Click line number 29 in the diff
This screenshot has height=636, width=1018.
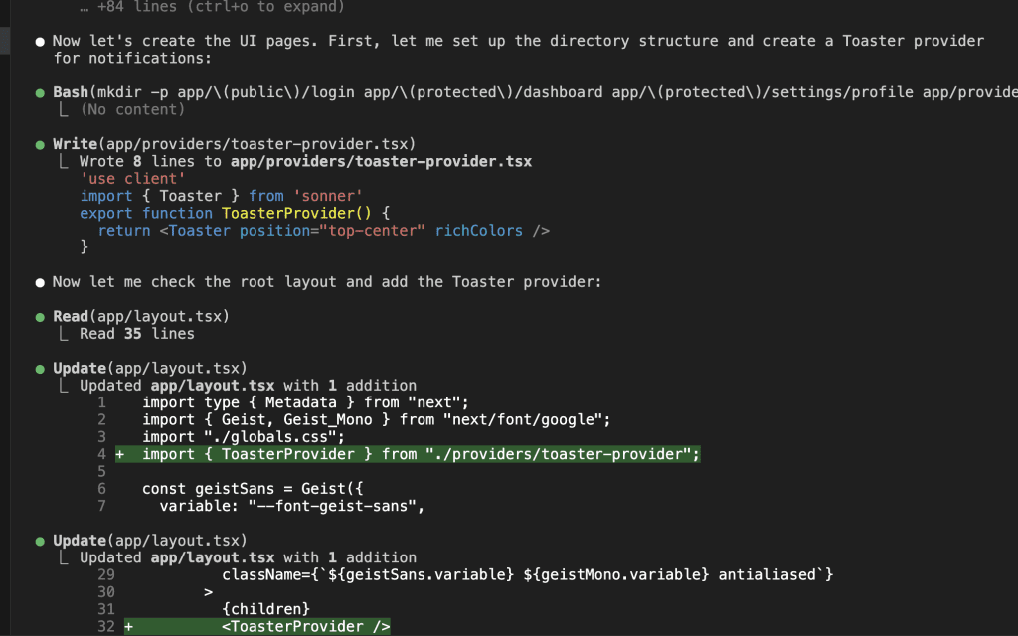click(107, 575)
